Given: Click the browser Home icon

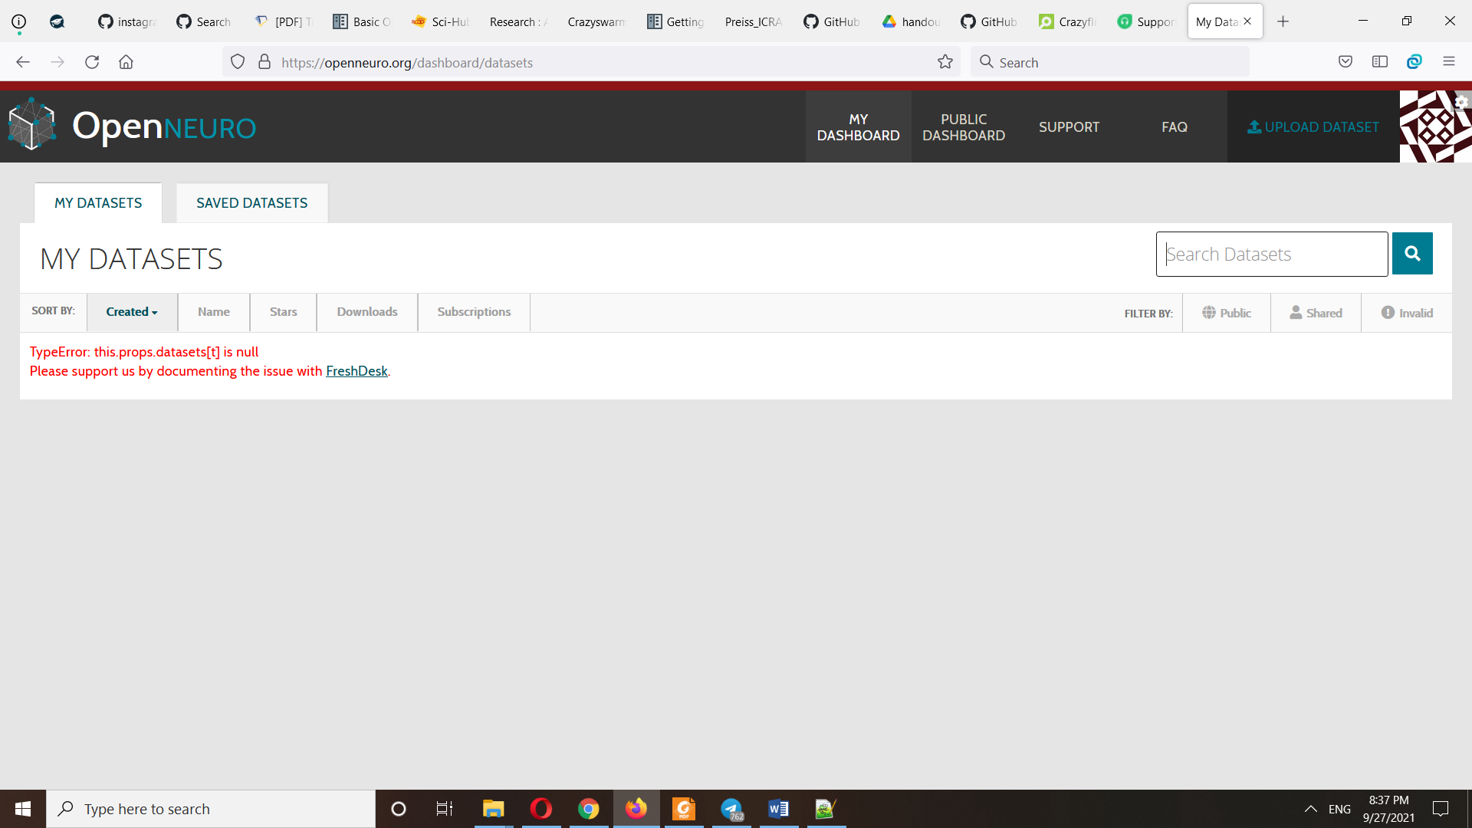Looking at the screenshot, I should [126, 61].
